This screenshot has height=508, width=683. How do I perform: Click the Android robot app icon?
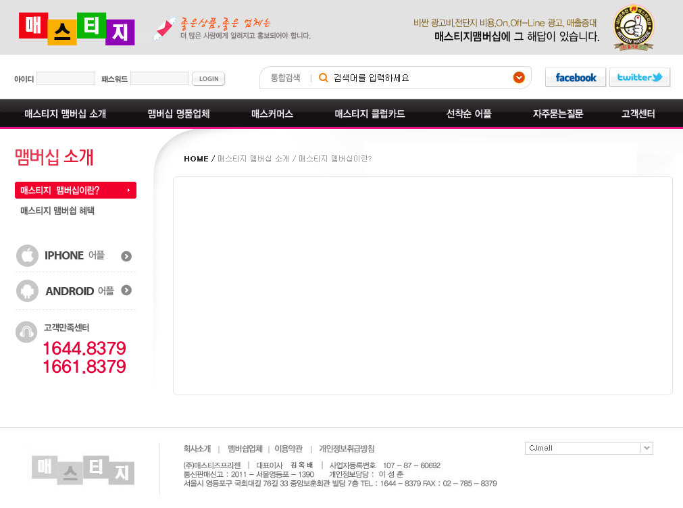[x=27, y=290]
